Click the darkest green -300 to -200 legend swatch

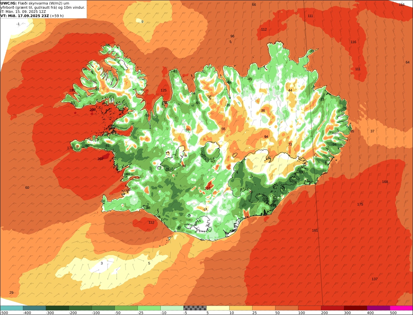coord(57,308)
